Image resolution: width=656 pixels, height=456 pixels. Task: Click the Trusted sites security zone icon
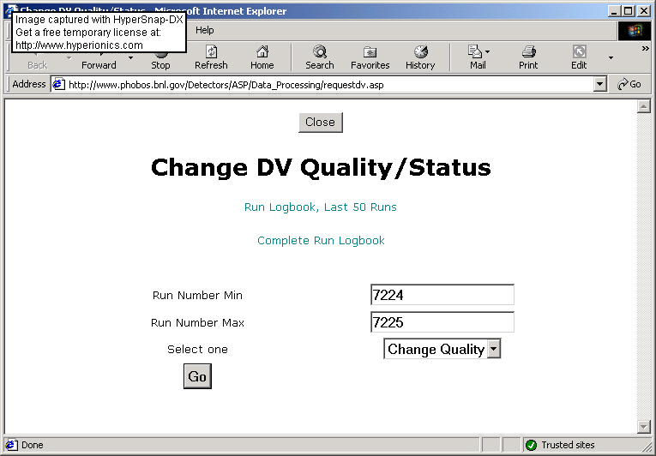pyautogui.click(x=532, y=445)
